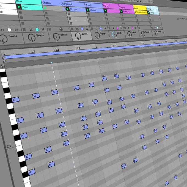
Task: Select the Piano 2 2 clip name
Action: [x=126, y=12]
